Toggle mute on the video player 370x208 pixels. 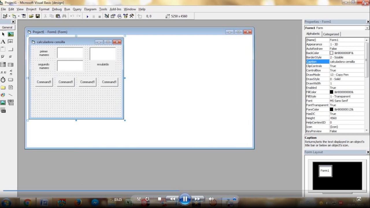point(211,199)
